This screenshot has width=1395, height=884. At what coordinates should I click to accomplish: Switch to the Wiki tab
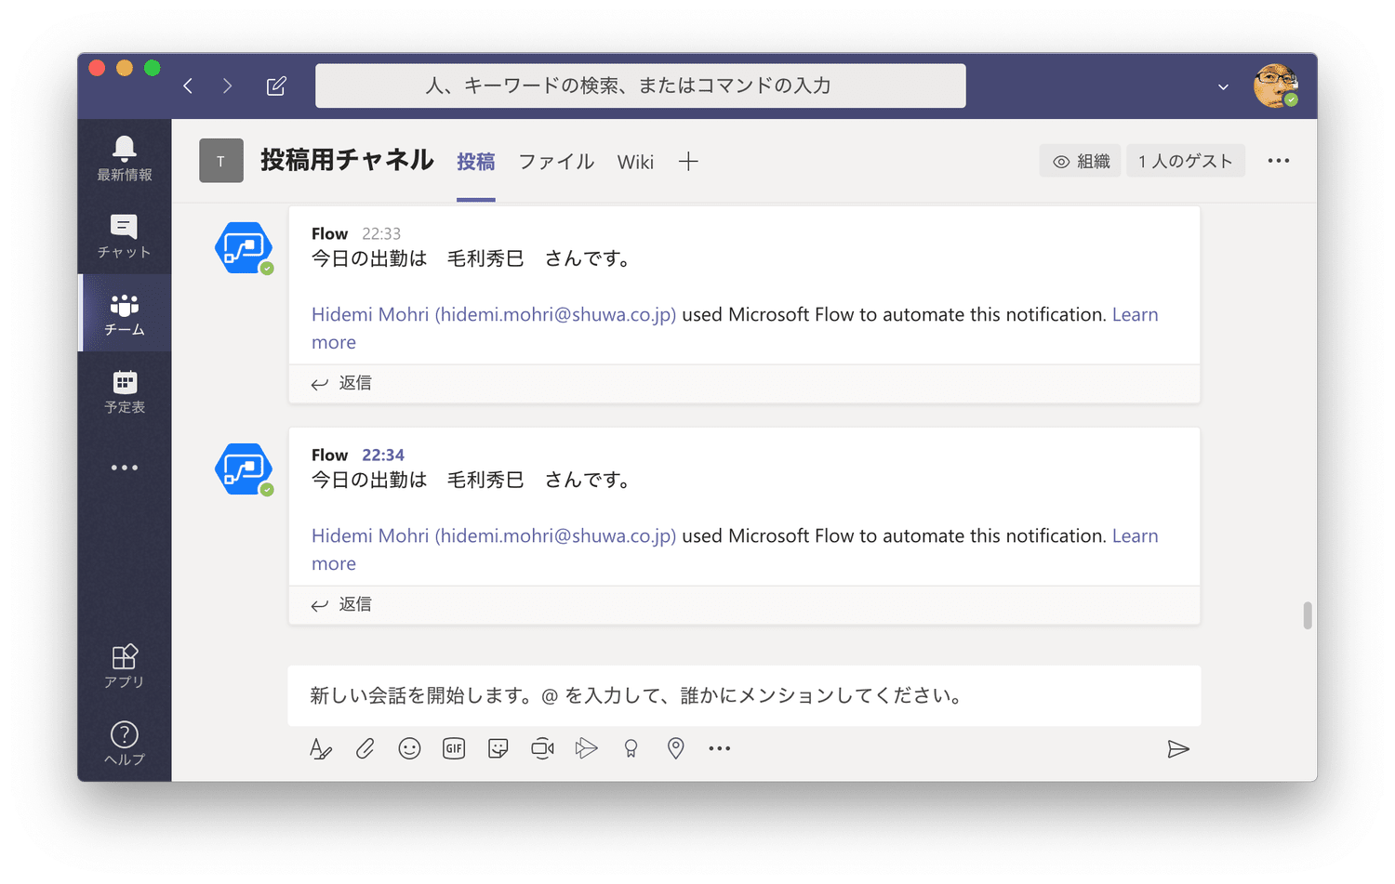pyautogui.click(x=635, y=162)
